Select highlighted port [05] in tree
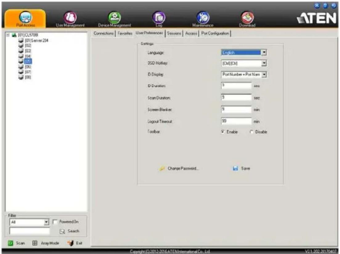This screenshot has height=254, width=340. click(28, 61)
